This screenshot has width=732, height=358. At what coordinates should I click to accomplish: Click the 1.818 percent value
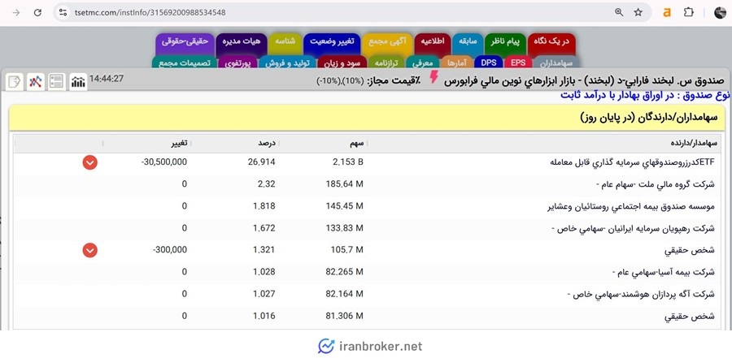pos(264,206)
